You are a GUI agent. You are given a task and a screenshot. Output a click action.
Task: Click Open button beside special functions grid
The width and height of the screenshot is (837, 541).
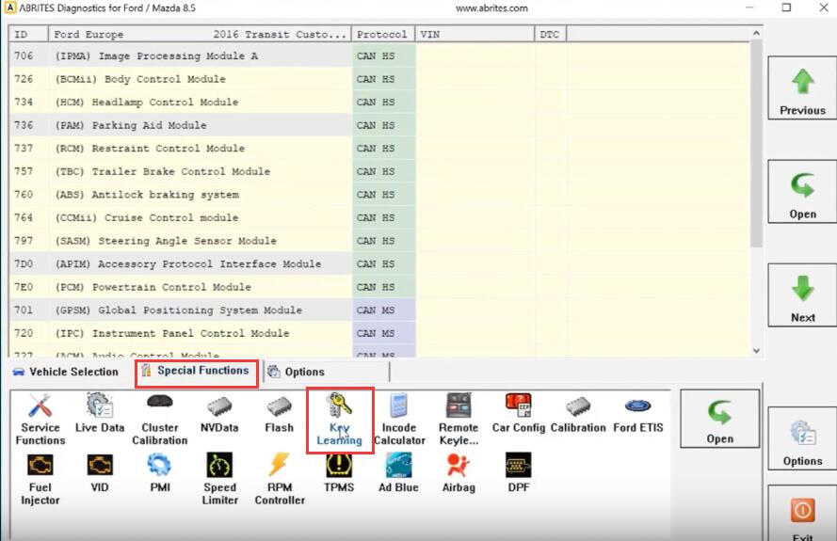tap(719, 419)
